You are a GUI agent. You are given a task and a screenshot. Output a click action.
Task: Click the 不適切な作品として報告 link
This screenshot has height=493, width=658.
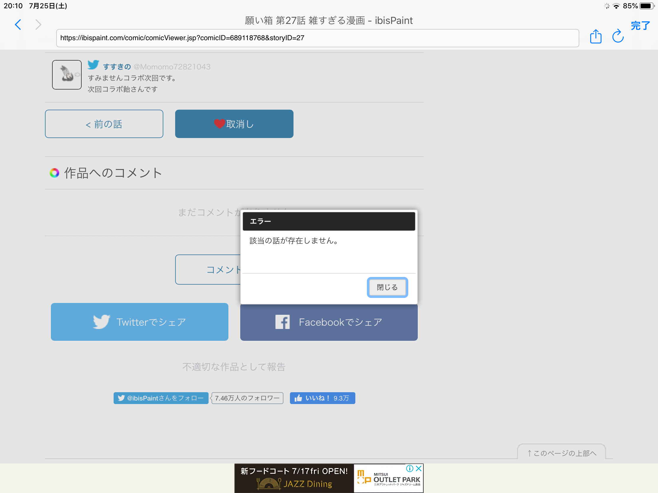point(234,367)
